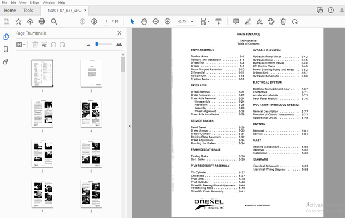Select page 1 thumbnail
345x218 pixels.
[42, 73]
